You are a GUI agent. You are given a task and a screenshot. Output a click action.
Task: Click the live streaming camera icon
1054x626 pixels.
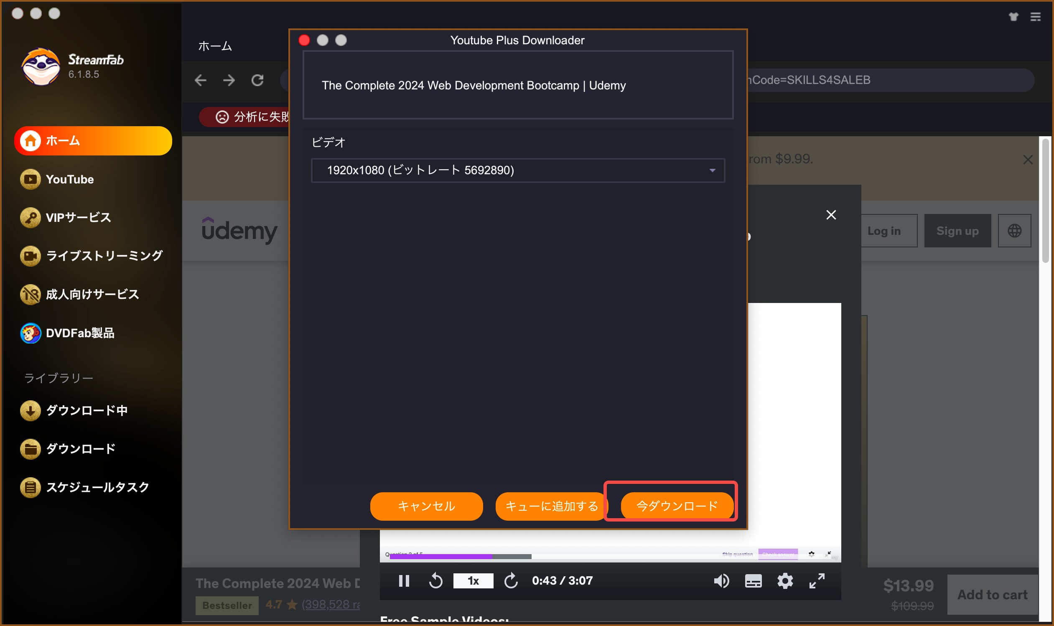31,256
